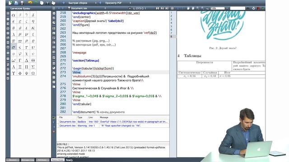Close the current Document.tex editor tab

(130, 8)
